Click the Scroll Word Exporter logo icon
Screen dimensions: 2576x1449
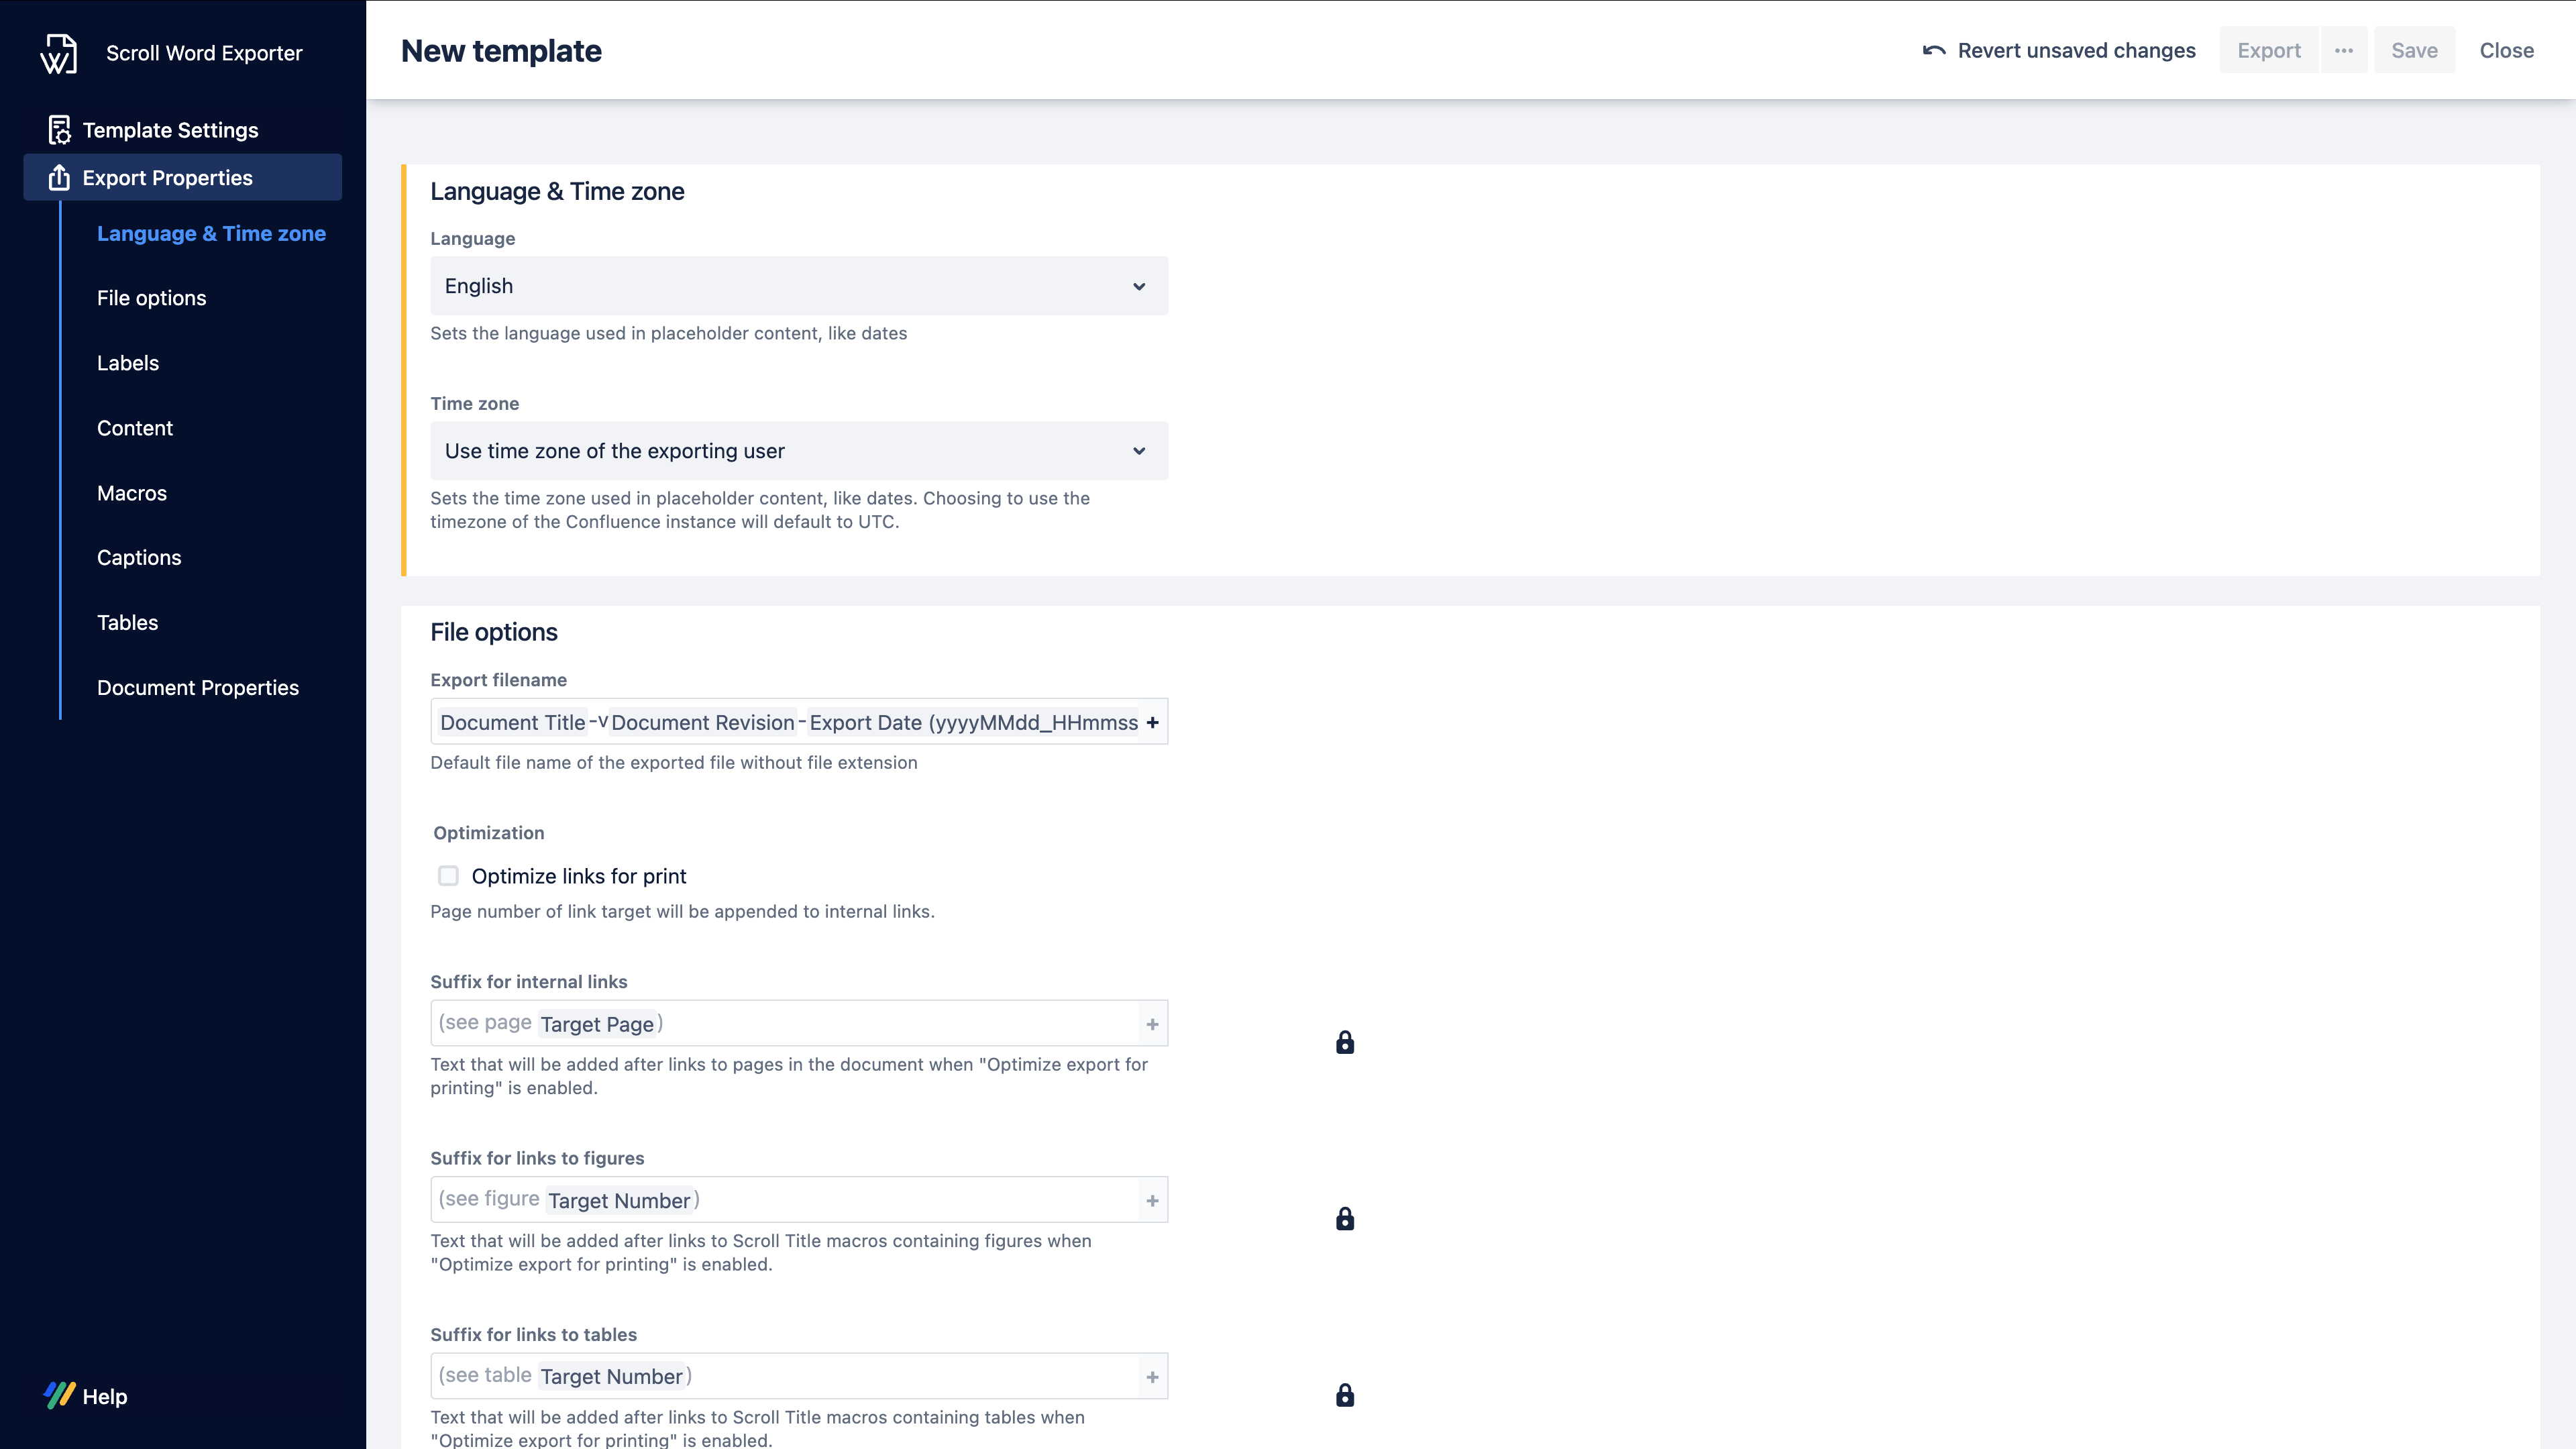point(58,53)
